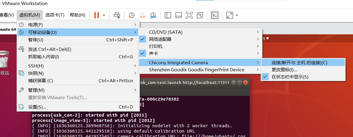Select the 可移动设备(D) menu entry
Viewport: 353px width, 137px height.
click(x=78, y=32)
